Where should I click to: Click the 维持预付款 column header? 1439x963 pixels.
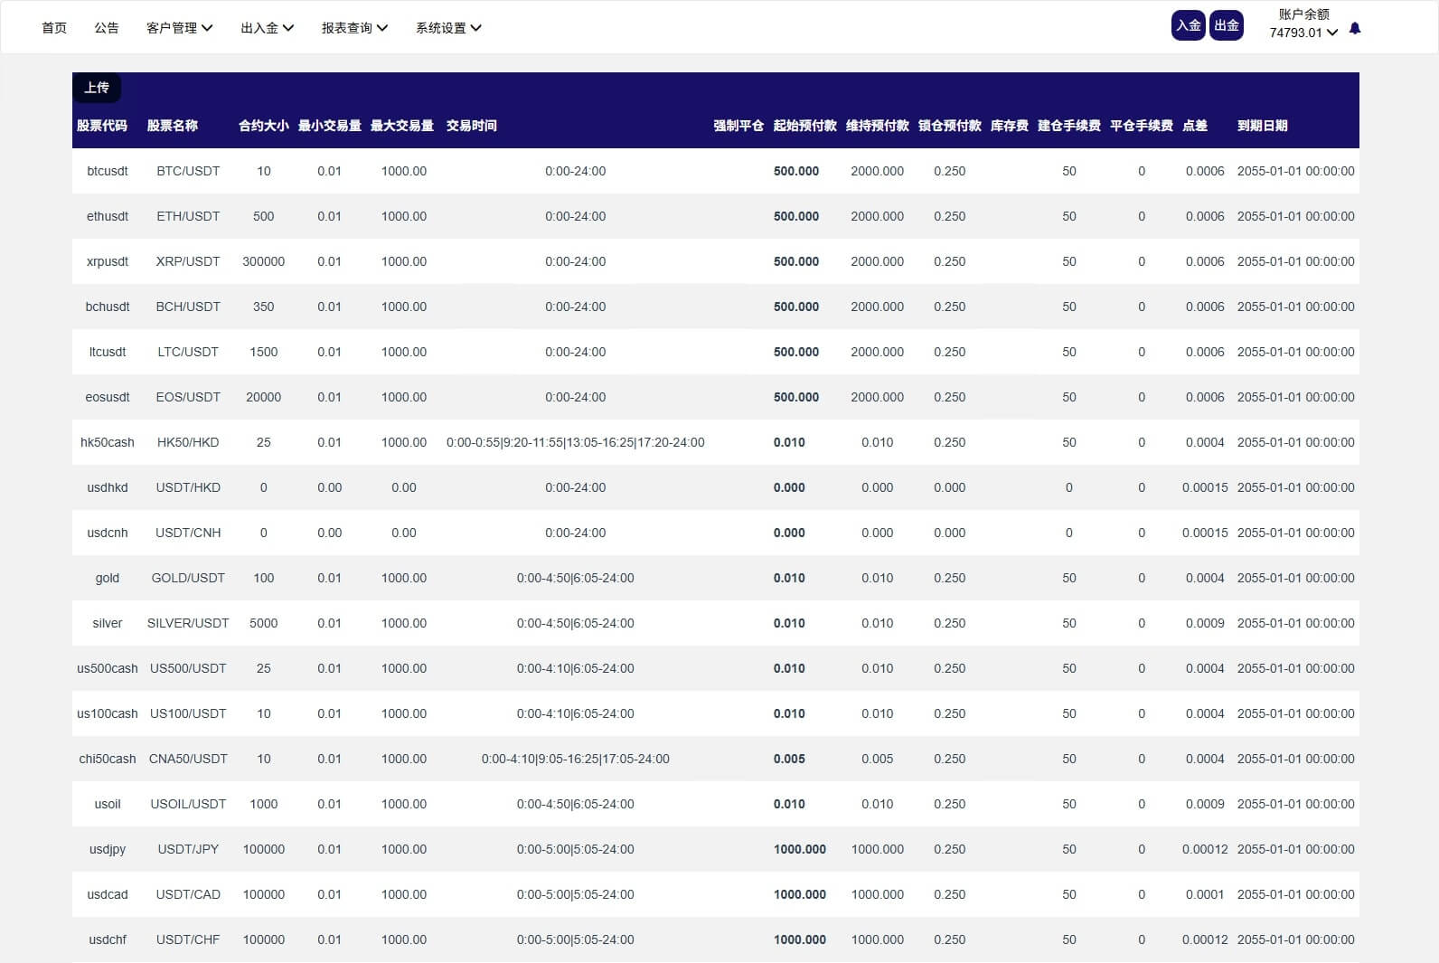click(878, 126)
